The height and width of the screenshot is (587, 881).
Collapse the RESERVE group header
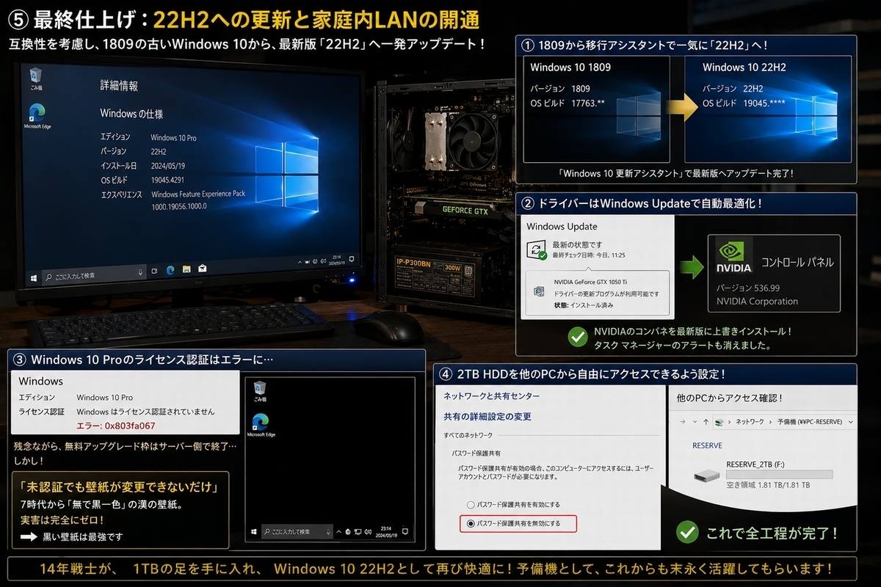(707, 445)
